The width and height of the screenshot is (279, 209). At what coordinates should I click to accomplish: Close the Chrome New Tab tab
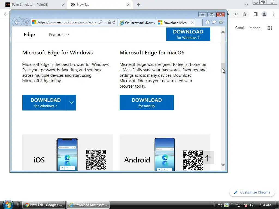pyautogui.click(x=128, y=5)
